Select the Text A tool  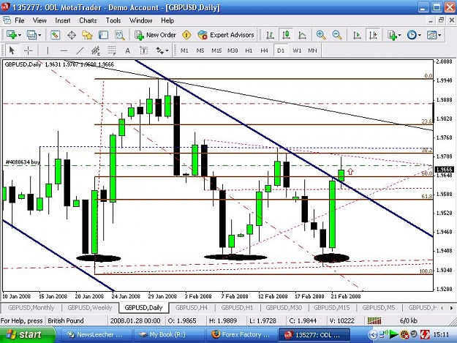point(127,50)
